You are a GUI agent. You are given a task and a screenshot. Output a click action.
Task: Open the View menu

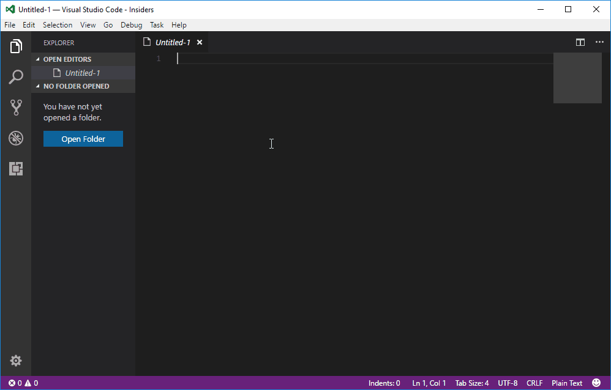point(88,25)
